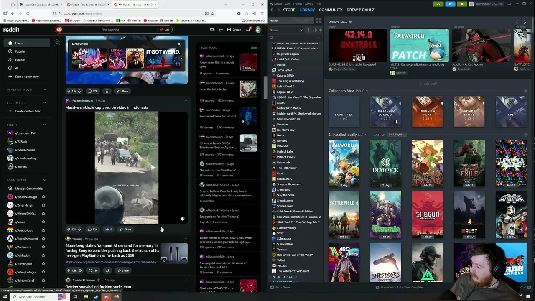Click Add shelf in Steam library
Image resolution: width=535 pixels, height=301 pixels.
[x=428, y=84]
